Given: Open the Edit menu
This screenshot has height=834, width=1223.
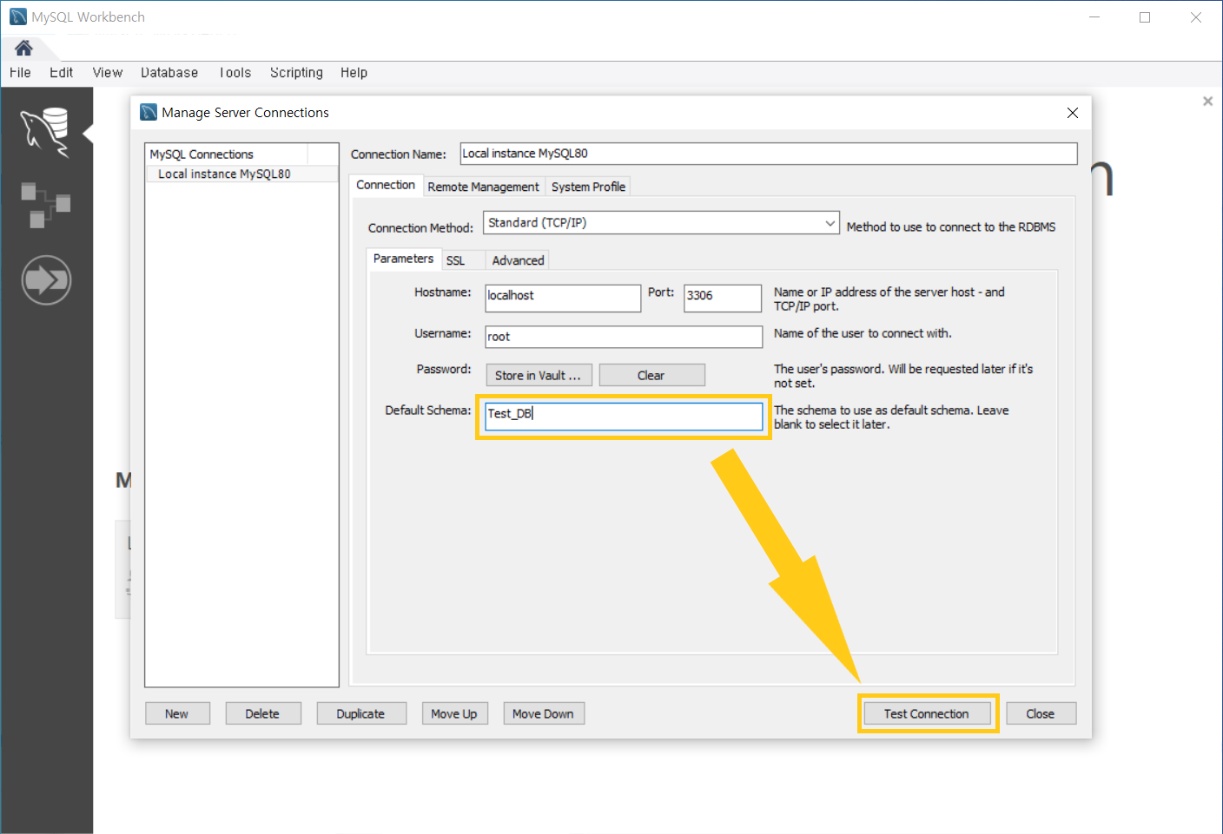Looking at the screenshot, I should click(x=61, y=73).
